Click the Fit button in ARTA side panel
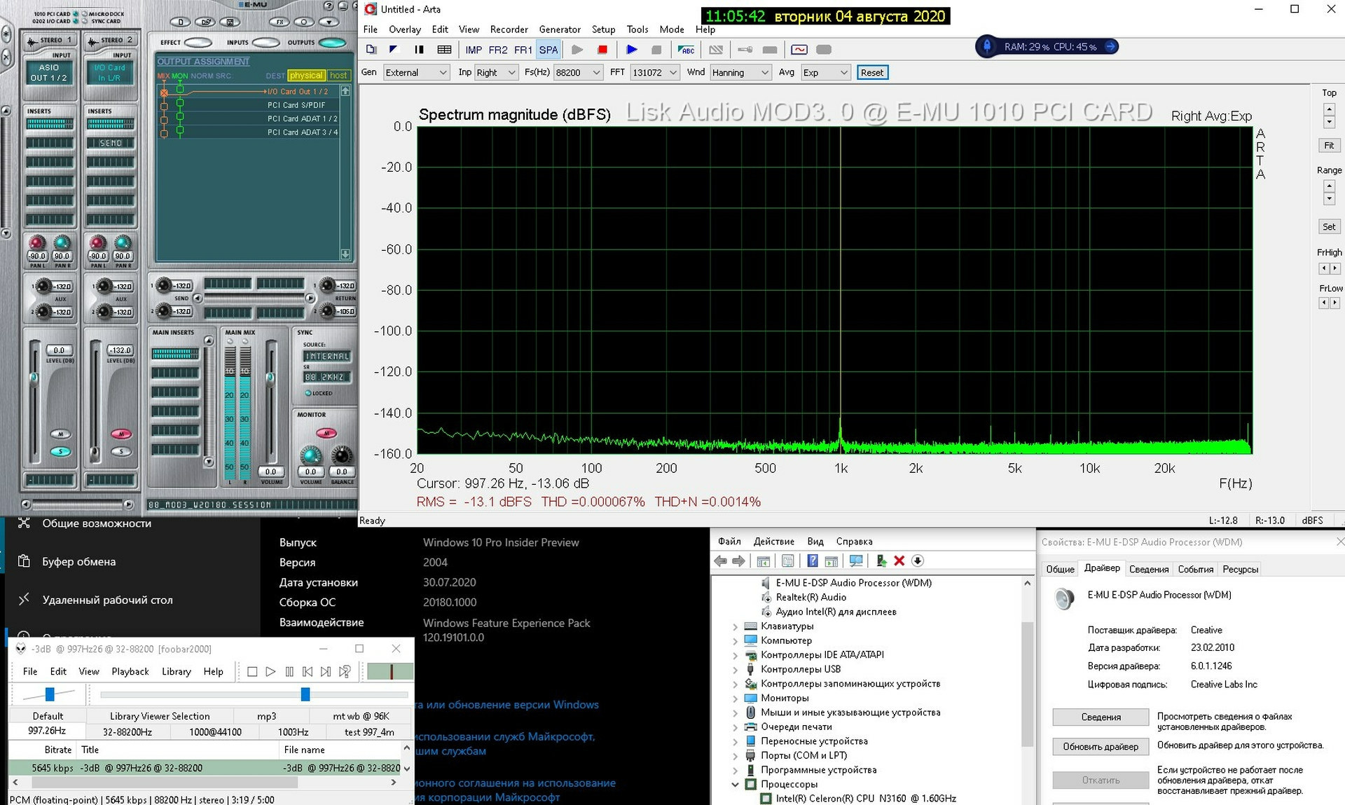 (x=1329, y=146)
